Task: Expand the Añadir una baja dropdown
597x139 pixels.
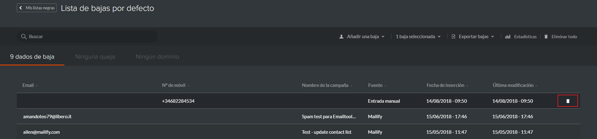Action: pos(362,37)
